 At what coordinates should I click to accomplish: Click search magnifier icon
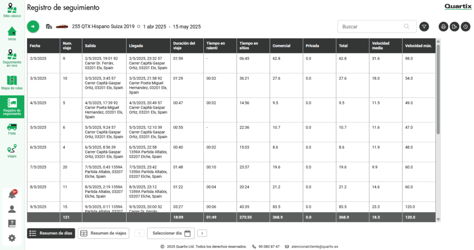click(407, 27)
